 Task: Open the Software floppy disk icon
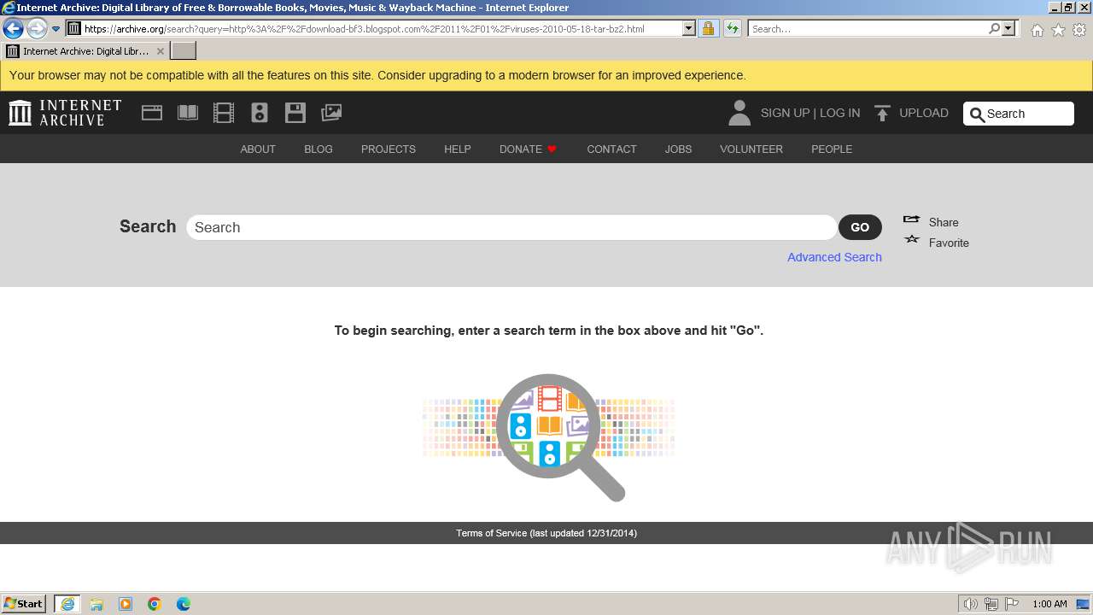295,113
